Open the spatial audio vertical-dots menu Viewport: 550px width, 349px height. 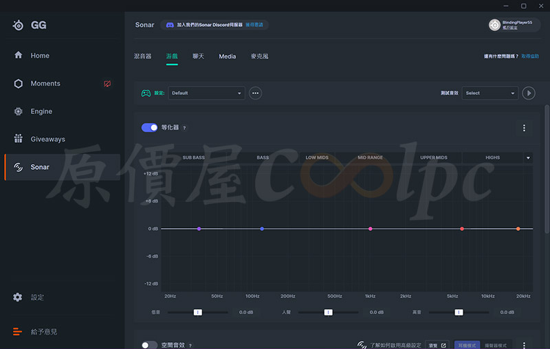click(524, 345)
